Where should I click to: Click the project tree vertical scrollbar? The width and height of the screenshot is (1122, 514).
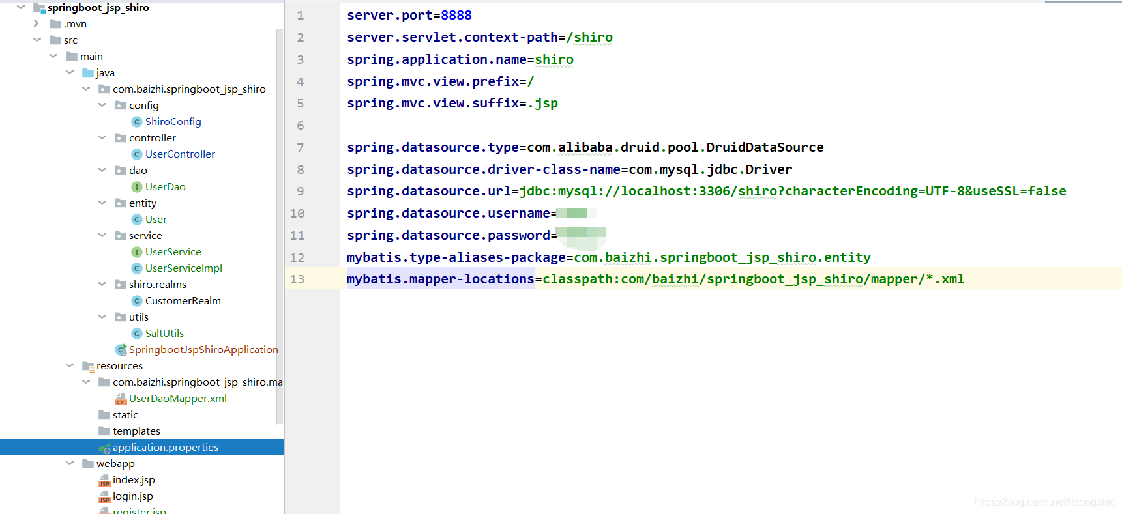[x=280, y=227]
